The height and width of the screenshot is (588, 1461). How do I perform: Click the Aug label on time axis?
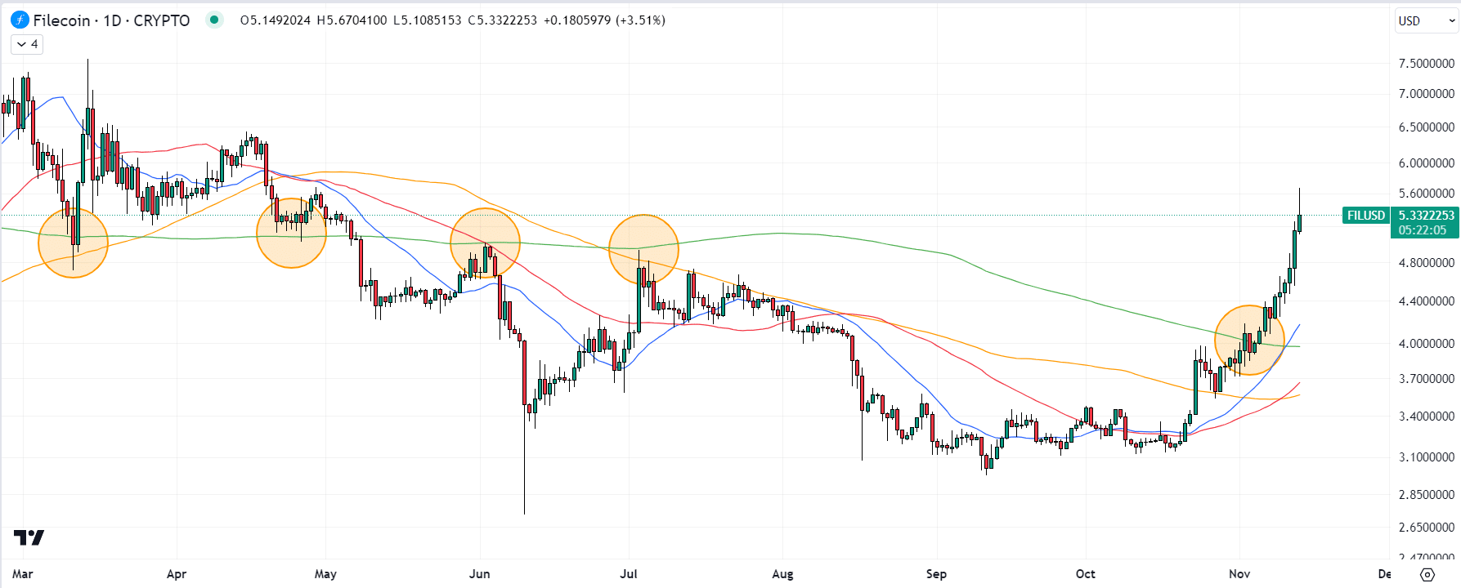tap(782, 574)
